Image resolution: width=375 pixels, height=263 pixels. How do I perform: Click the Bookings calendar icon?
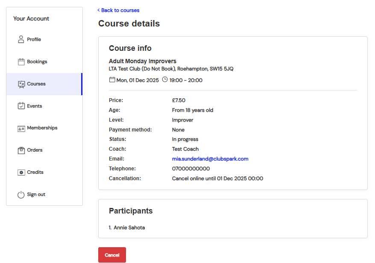click(x=21, y=62)
